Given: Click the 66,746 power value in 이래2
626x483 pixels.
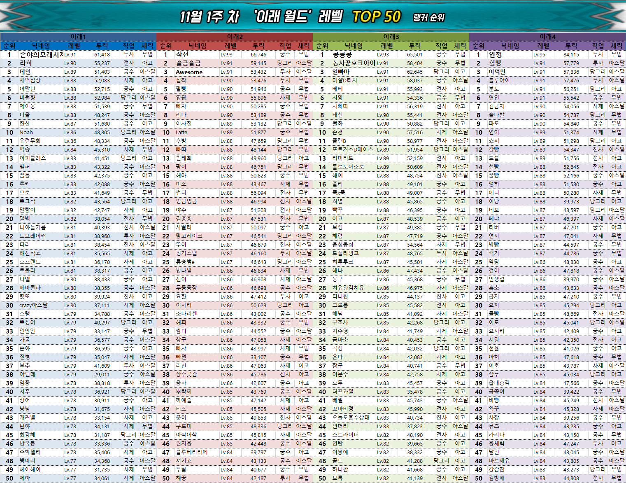Looking at the screenshot, I should [x=258, y=54].
